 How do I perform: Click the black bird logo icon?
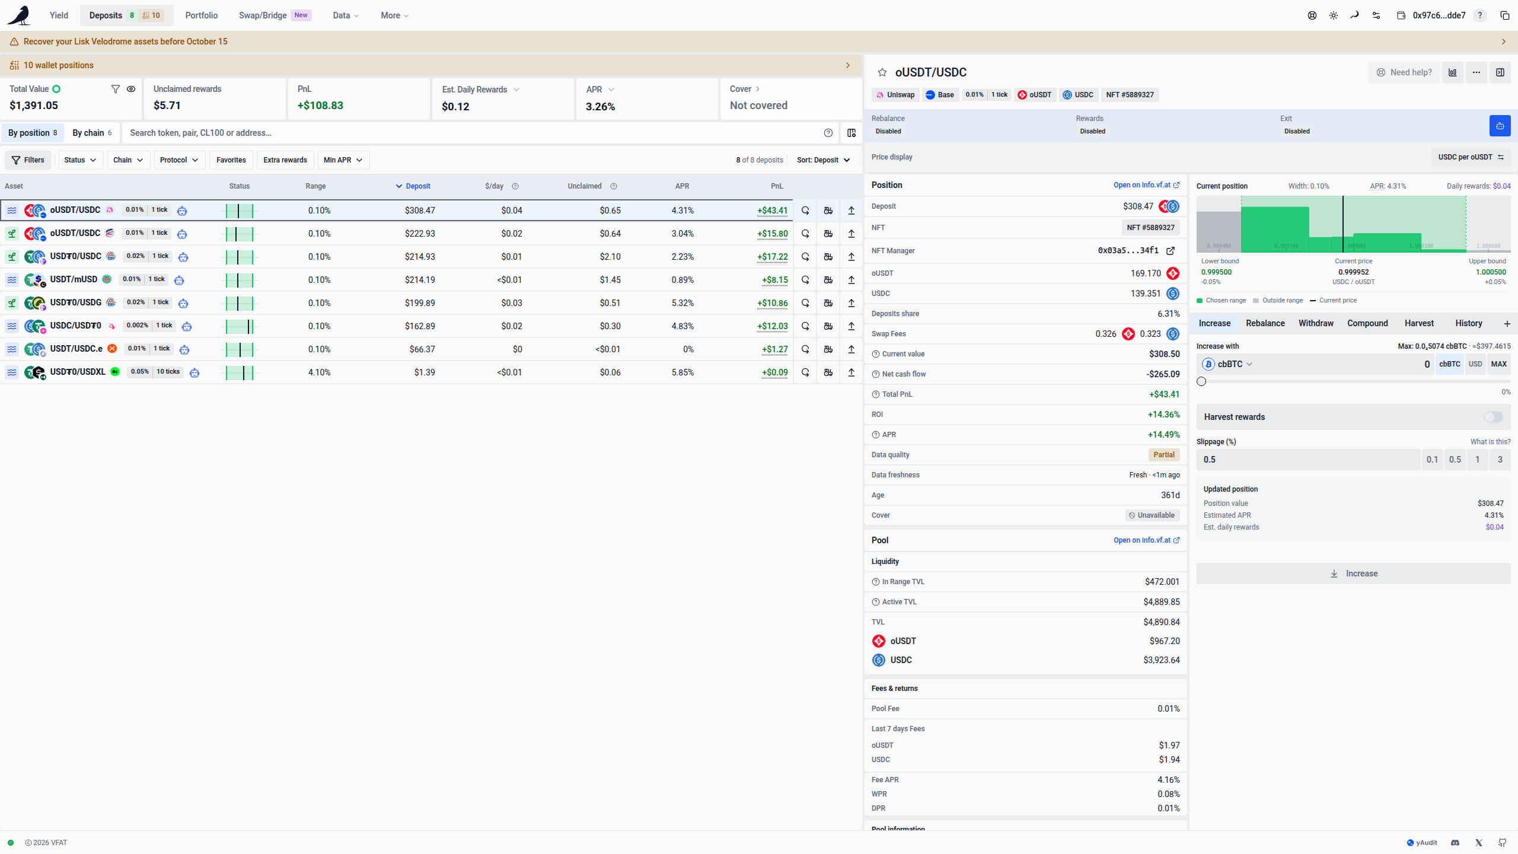pos(19,15)
